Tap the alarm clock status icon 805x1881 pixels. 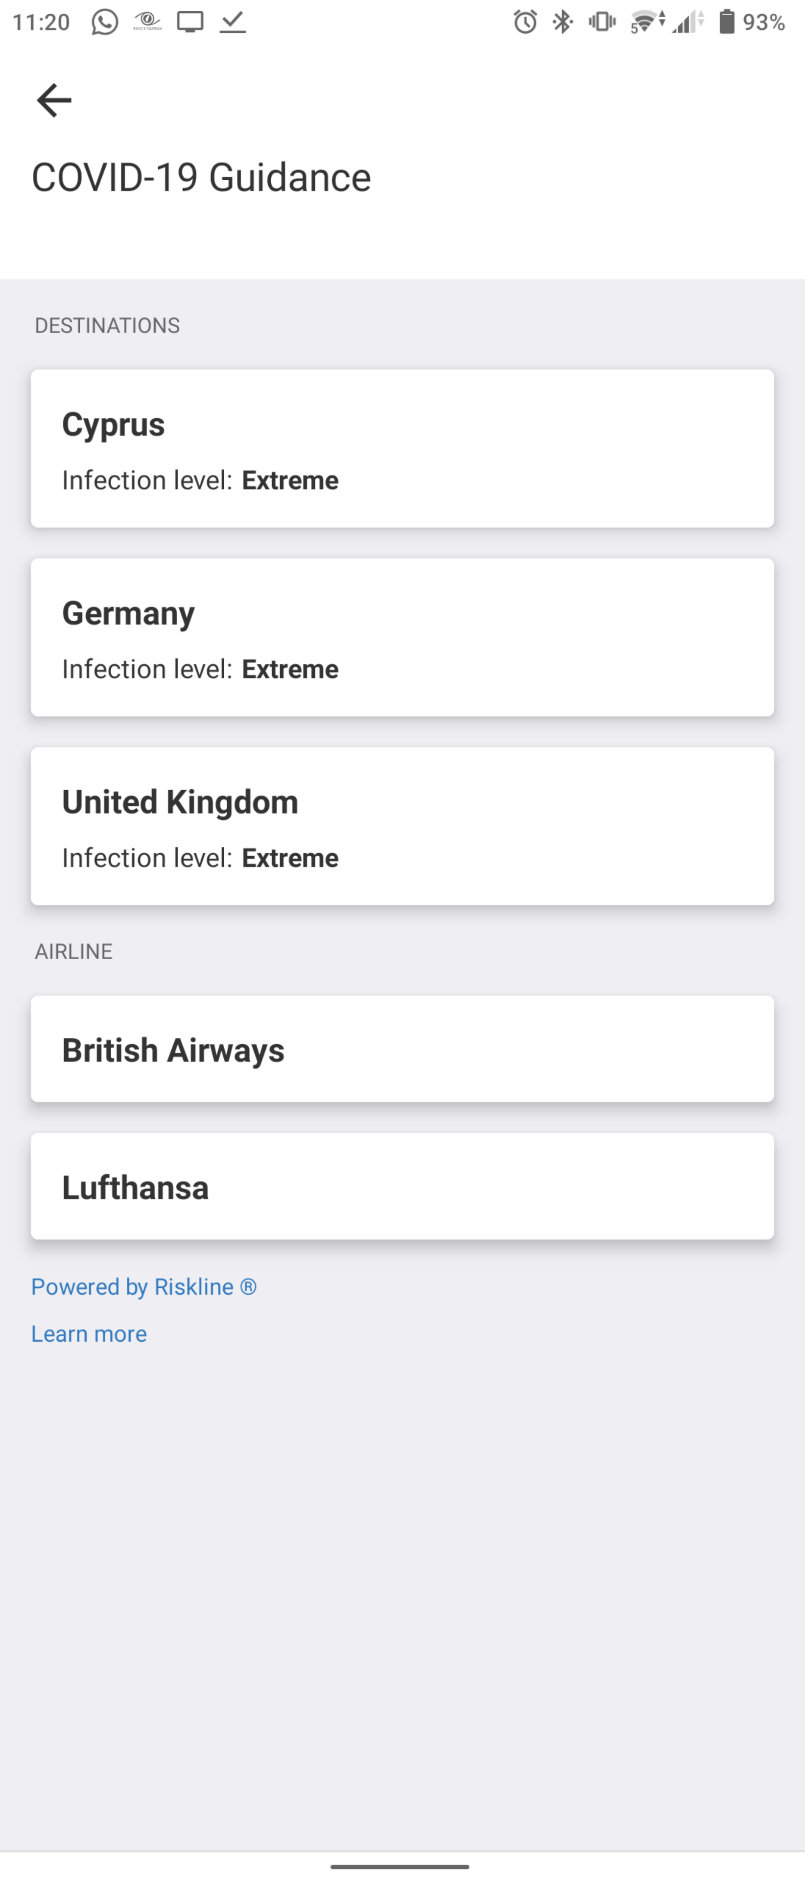coord(525,22)
